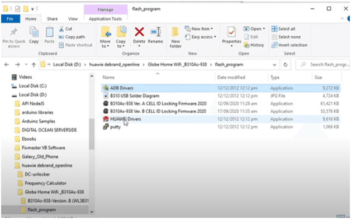Image resolution: width=351 pixels, height=219 pixels.
Task: Open Galaxy_Old_Phone folder in tree
Action: [36, 156]
